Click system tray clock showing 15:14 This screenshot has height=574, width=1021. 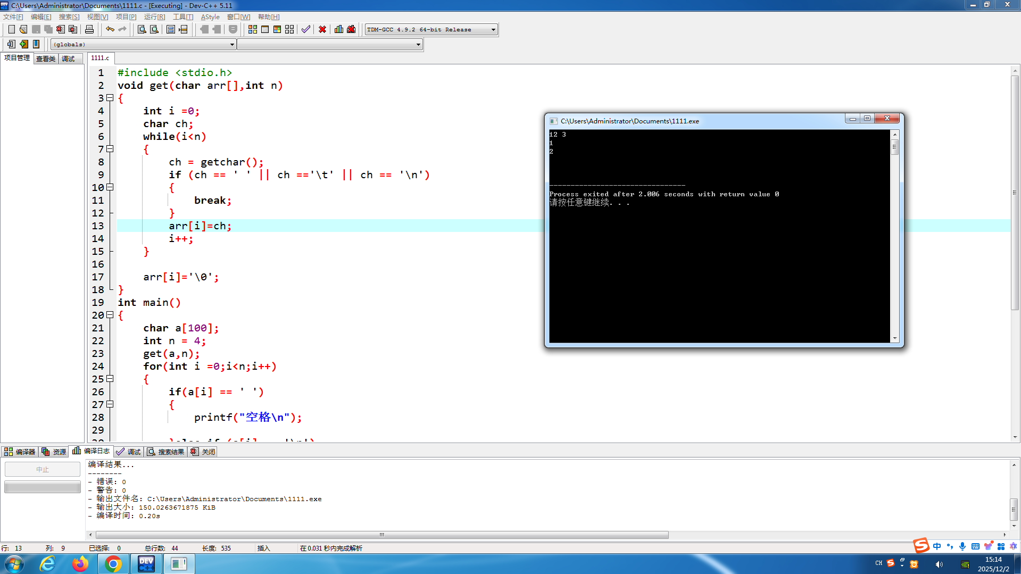pos(993,560)
